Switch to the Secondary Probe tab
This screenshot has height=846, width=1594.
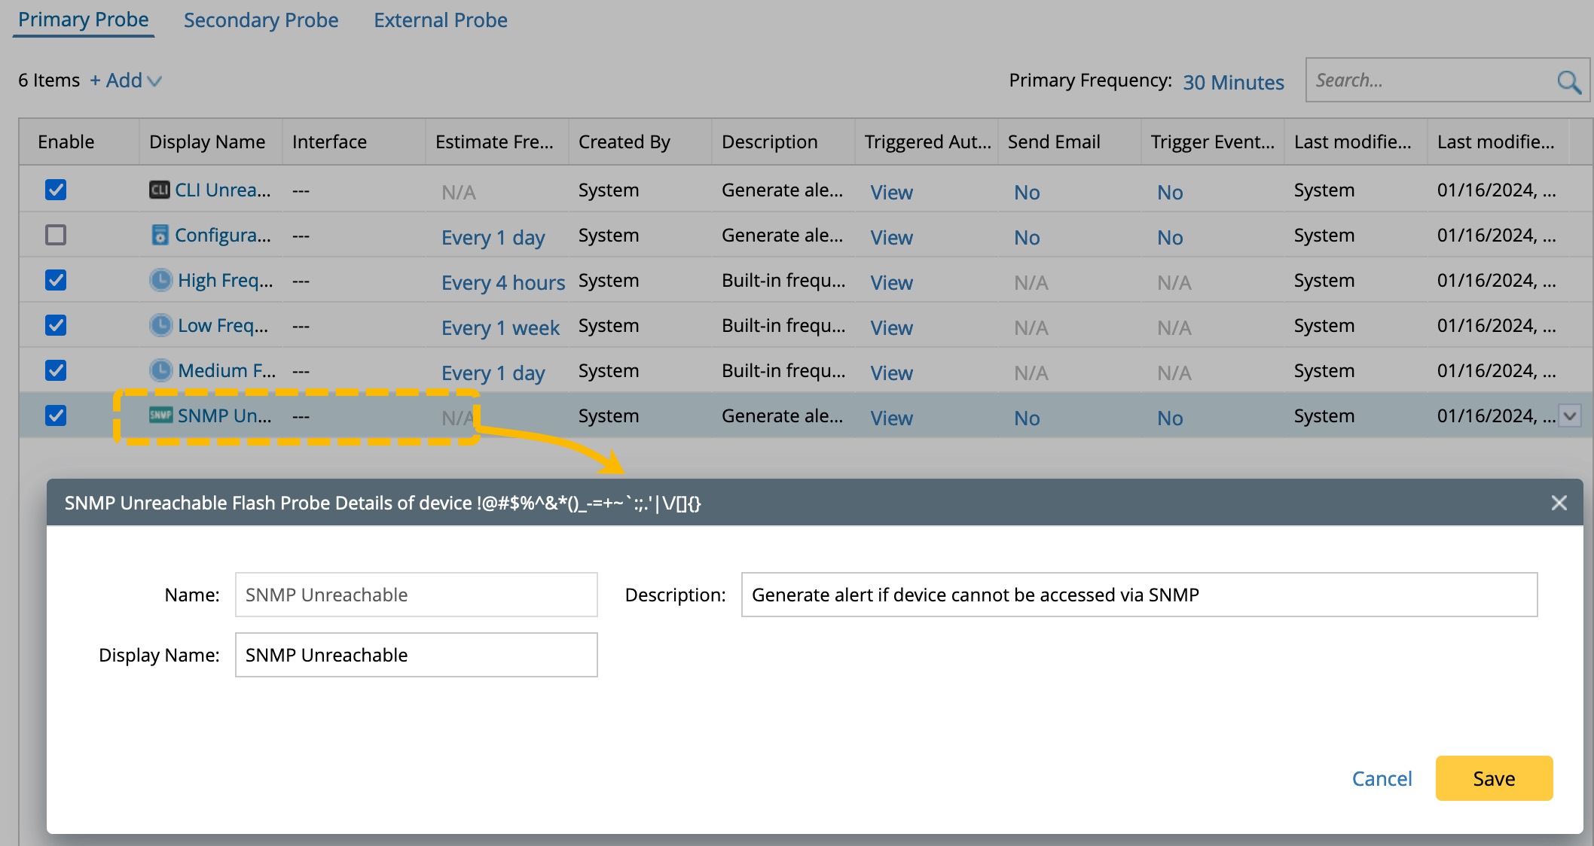click(x=261, y=20)
